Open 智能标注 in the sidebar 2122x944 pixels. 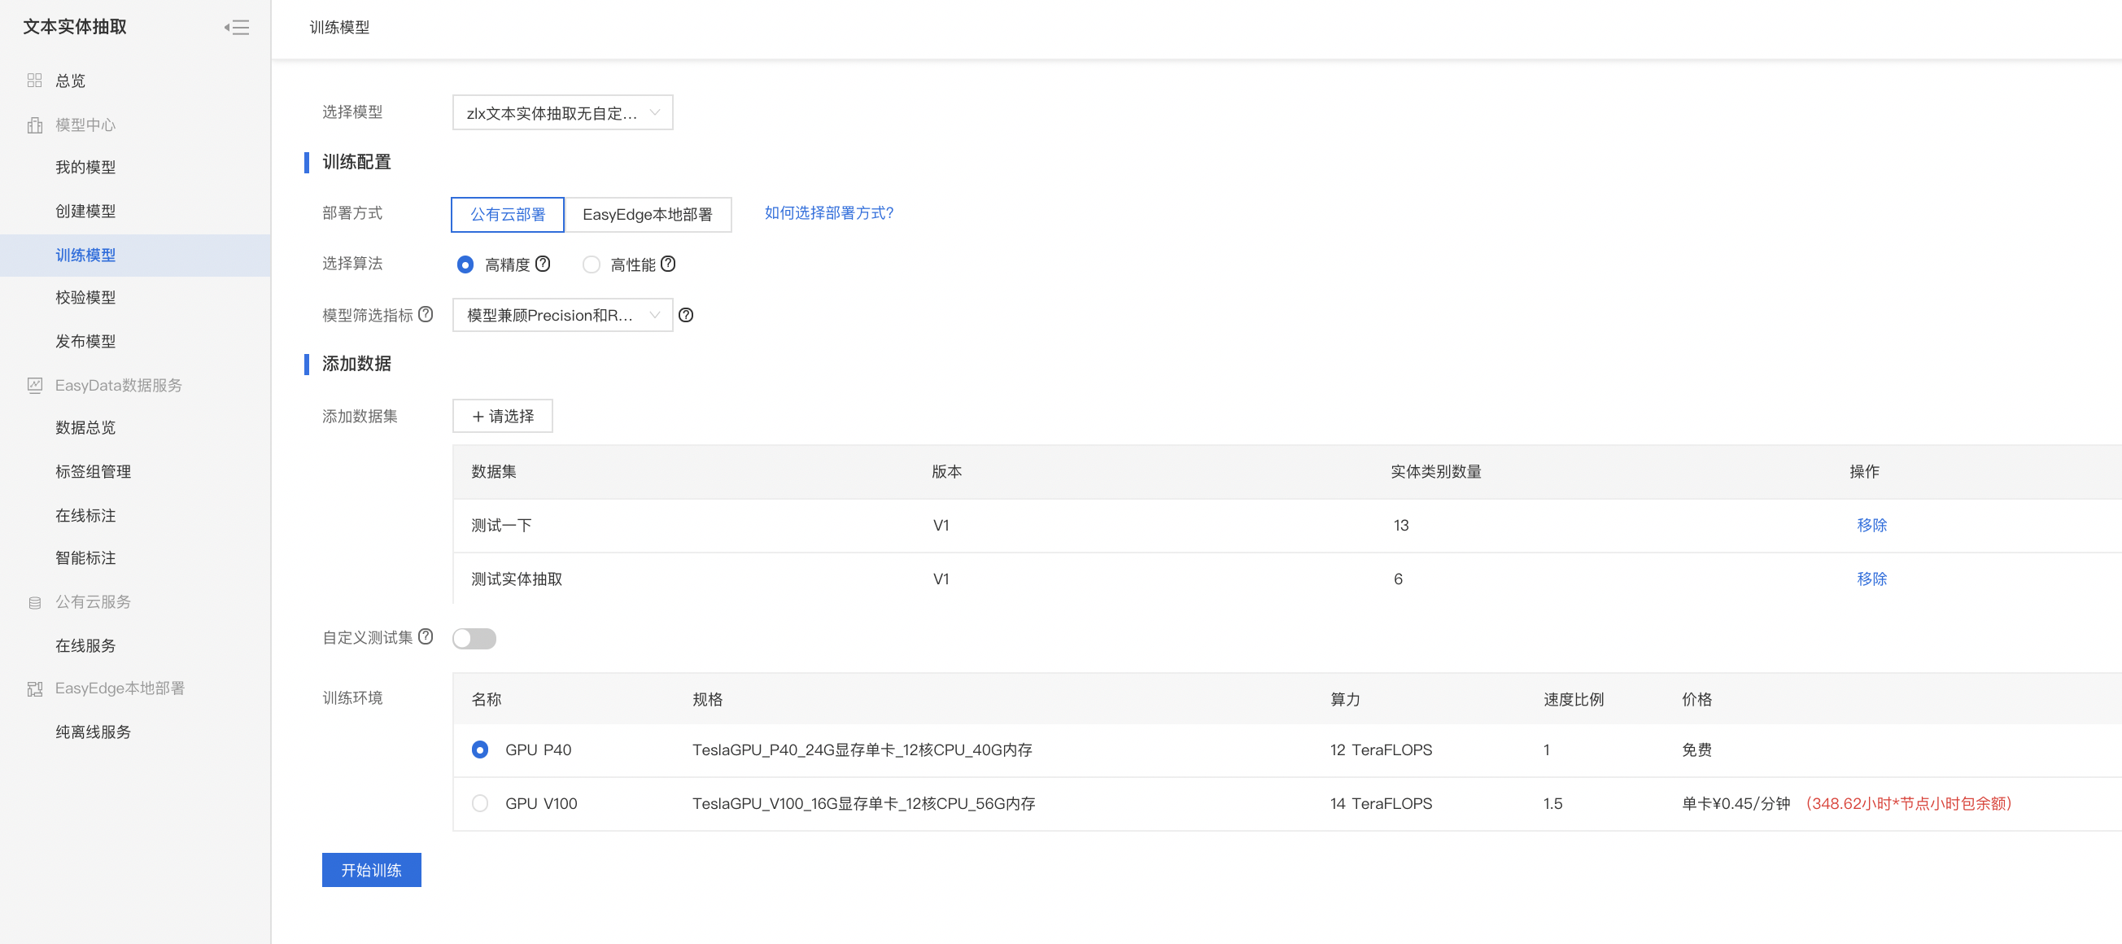click(85, 557)
